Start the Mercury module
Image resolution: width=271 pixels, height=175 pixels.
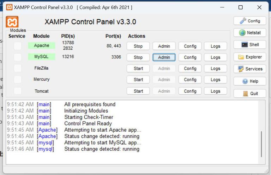[x=138, y=80]
